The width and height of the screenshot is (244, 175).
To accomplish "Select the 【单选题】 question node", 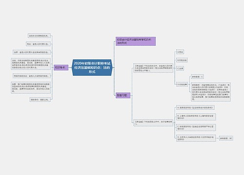I will click(x=153, y=68).
